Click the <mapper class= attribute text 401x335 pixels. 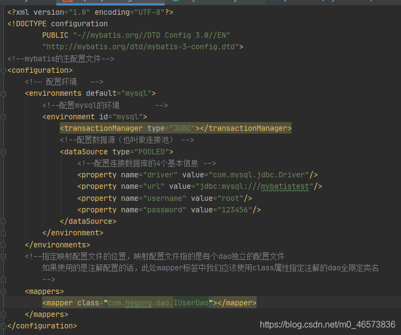point(73,303)
